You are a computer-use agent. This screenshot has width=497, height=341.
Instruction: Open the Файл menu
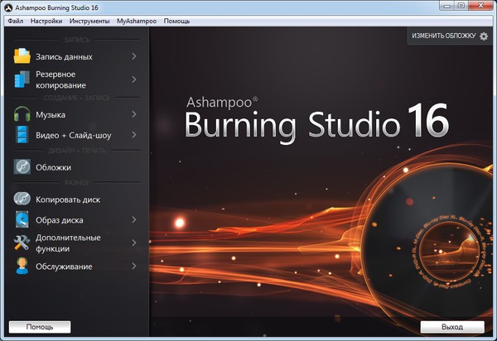click(15, 20)
